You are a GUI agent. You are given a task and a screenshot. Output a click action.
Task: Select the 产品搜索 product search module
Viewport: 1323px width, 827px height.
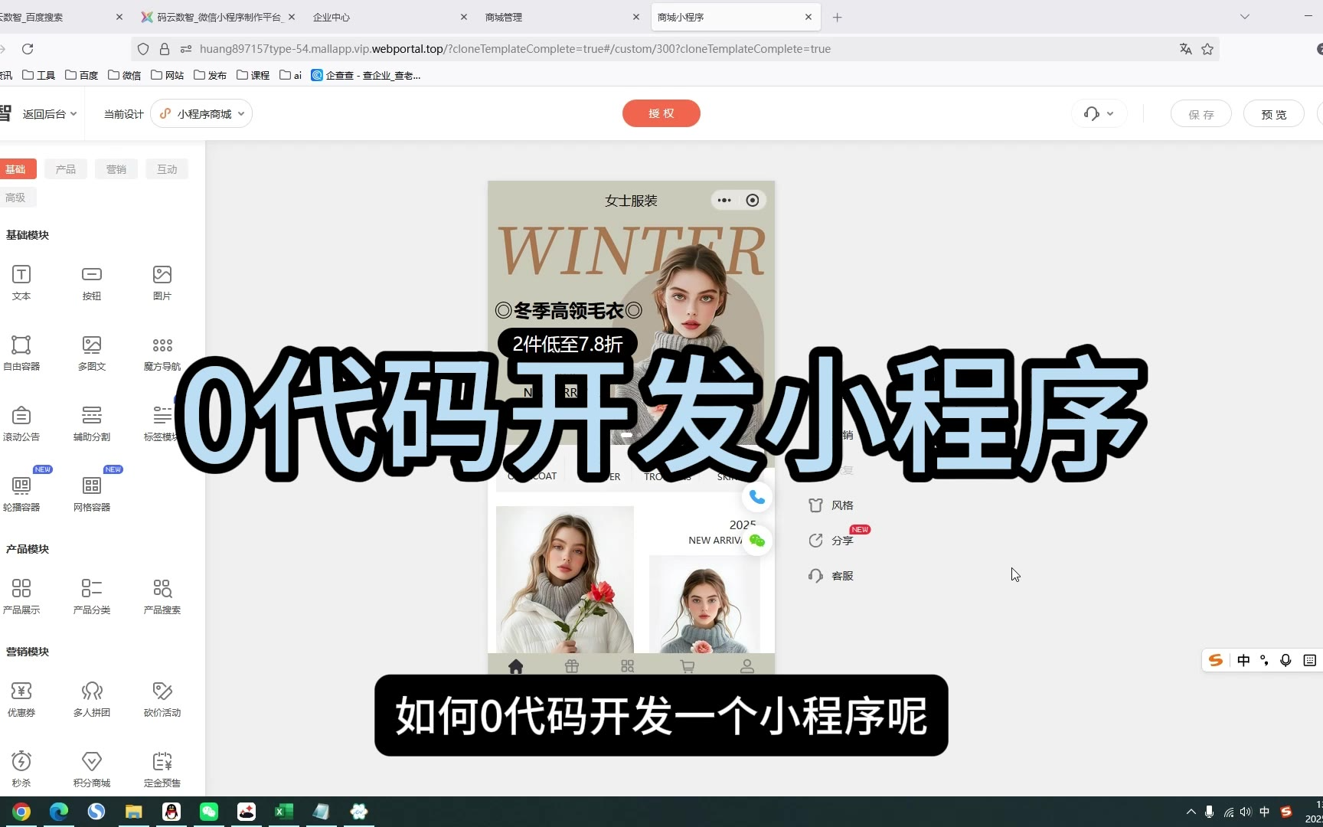point(162,596)
